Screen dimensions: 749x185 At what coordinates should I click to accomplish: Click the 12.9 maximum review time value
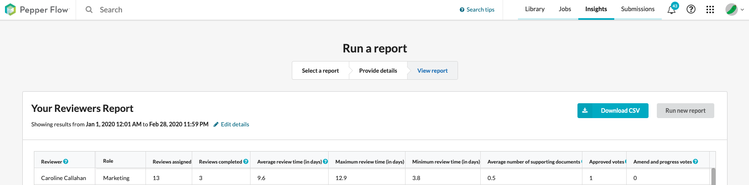coord(341,178)
